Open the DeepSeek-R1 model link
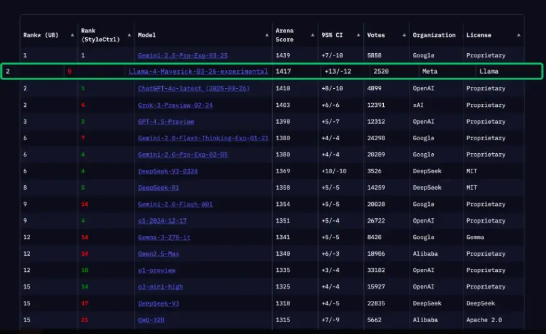The width and height of the screenshot is (546, 334). (x=158, y=188)
